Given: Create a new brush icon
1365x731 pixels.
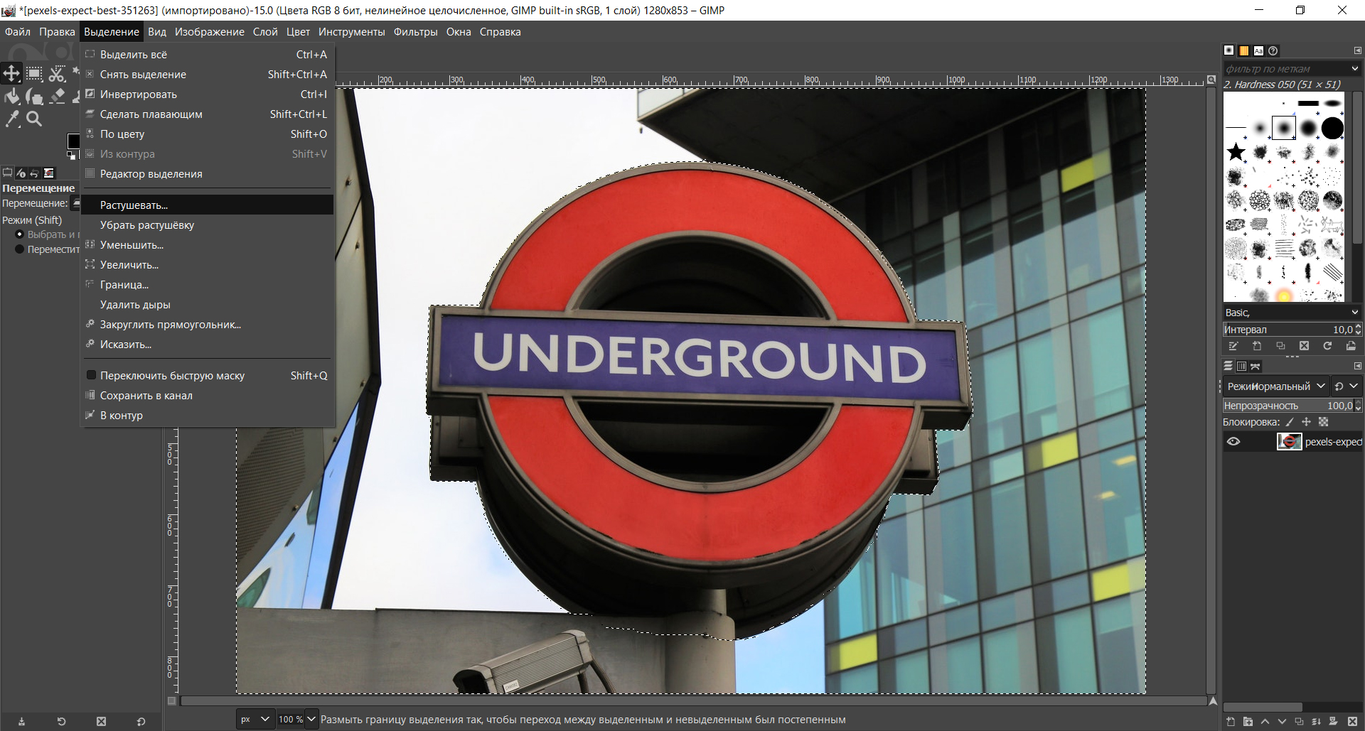Looking at the screenshot, I should pos(1257,346).
